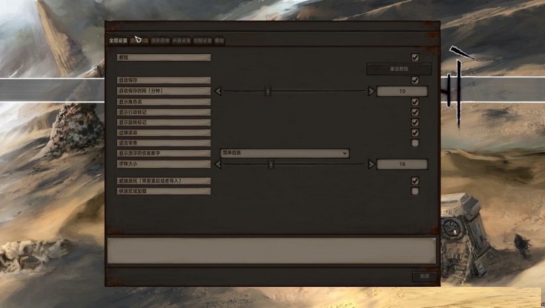Click the autosave time value field 10
Screen dimensions: 545x308
pos(402,91)
